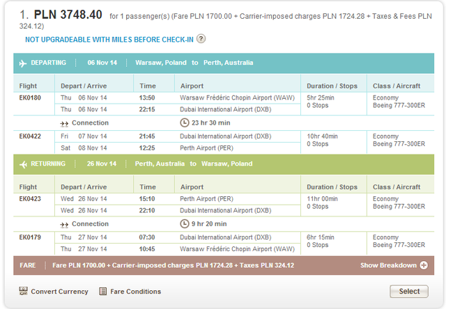Click flight number EK0422
Image resolution: width=453 pixels, height=309 pixels.
coord(30,136)
